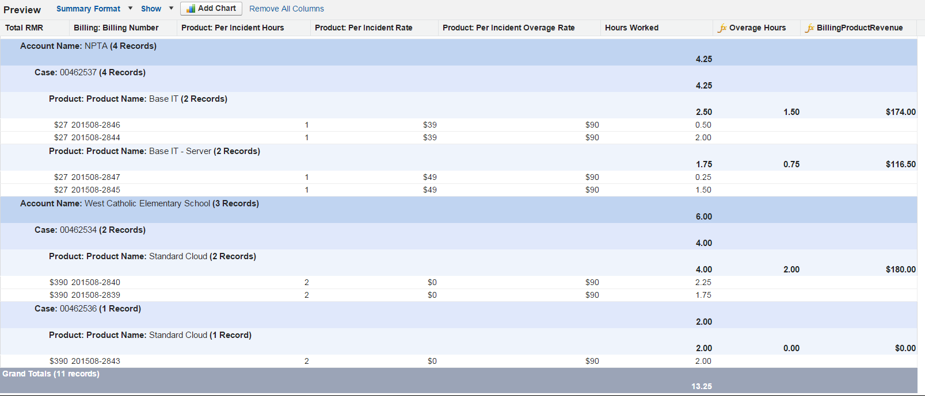Click the Hours Worked column header

631,28
